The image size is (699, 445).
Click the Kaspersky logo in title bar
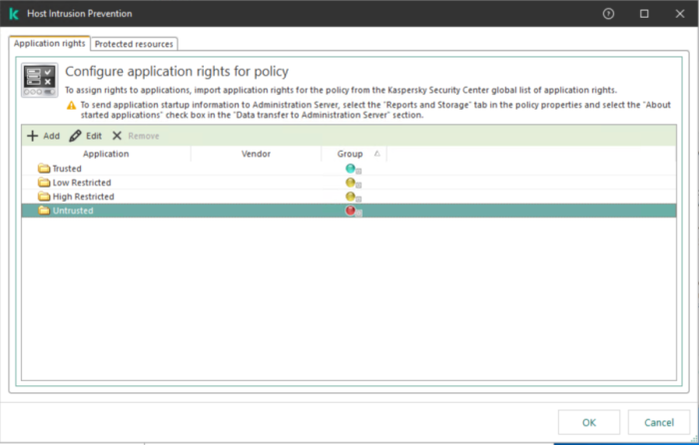14,14
